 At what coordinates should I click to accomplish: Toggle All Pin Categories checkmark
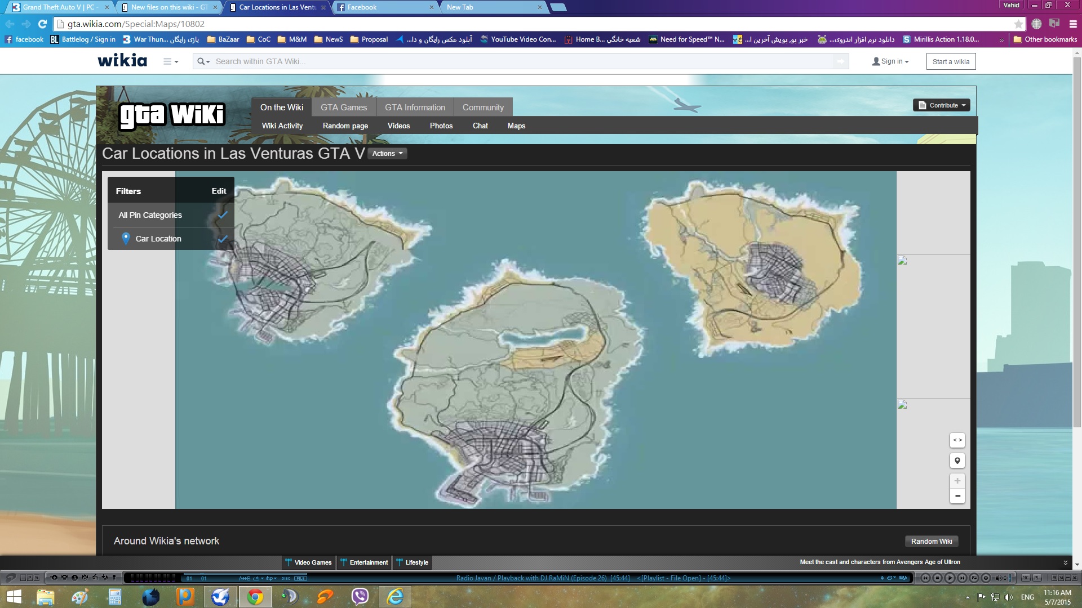coord(223,215)
